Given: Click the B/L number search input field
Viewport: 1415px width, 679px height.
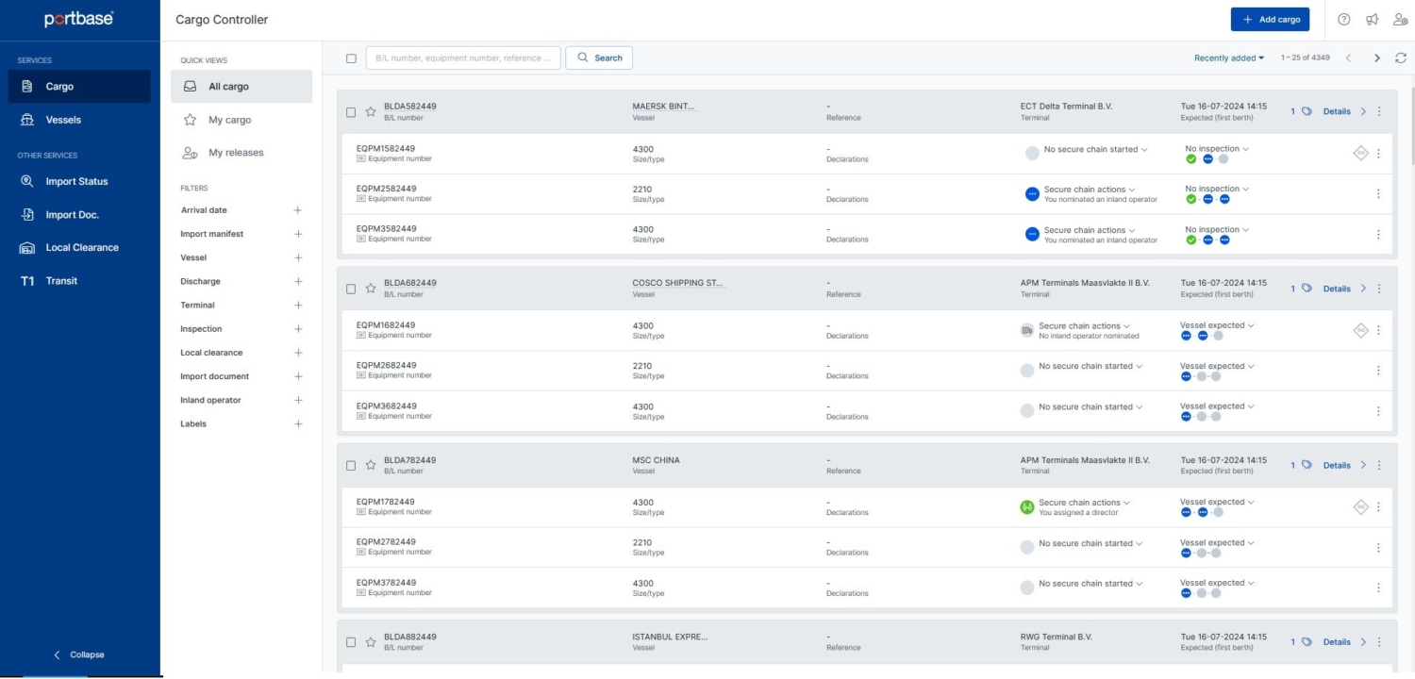Looking at the screenshot, I should tap(462, 58).
